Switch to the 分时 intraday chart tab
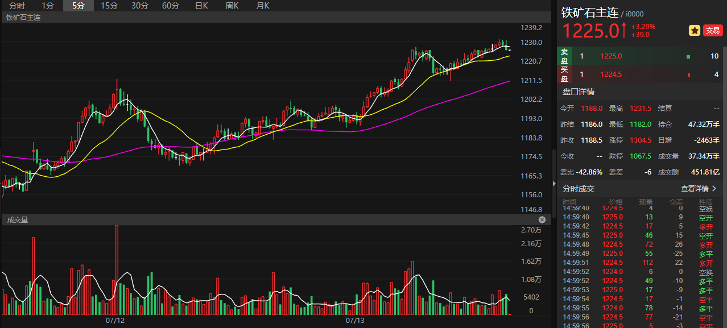The height and width of the screenshot is (328, 727). [17, 6]
